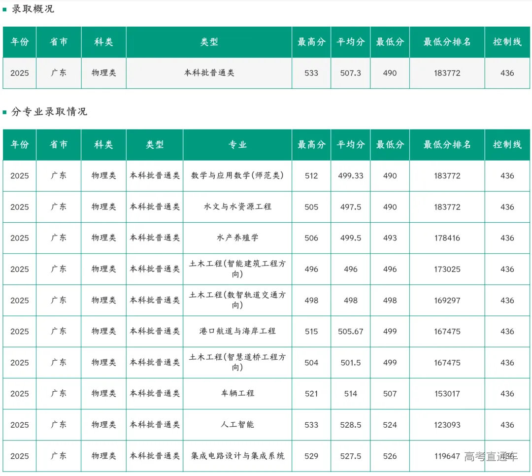Click the 科类 header in the second table
Viewport: 532px width, 476px height.
(x=104, y=144)
